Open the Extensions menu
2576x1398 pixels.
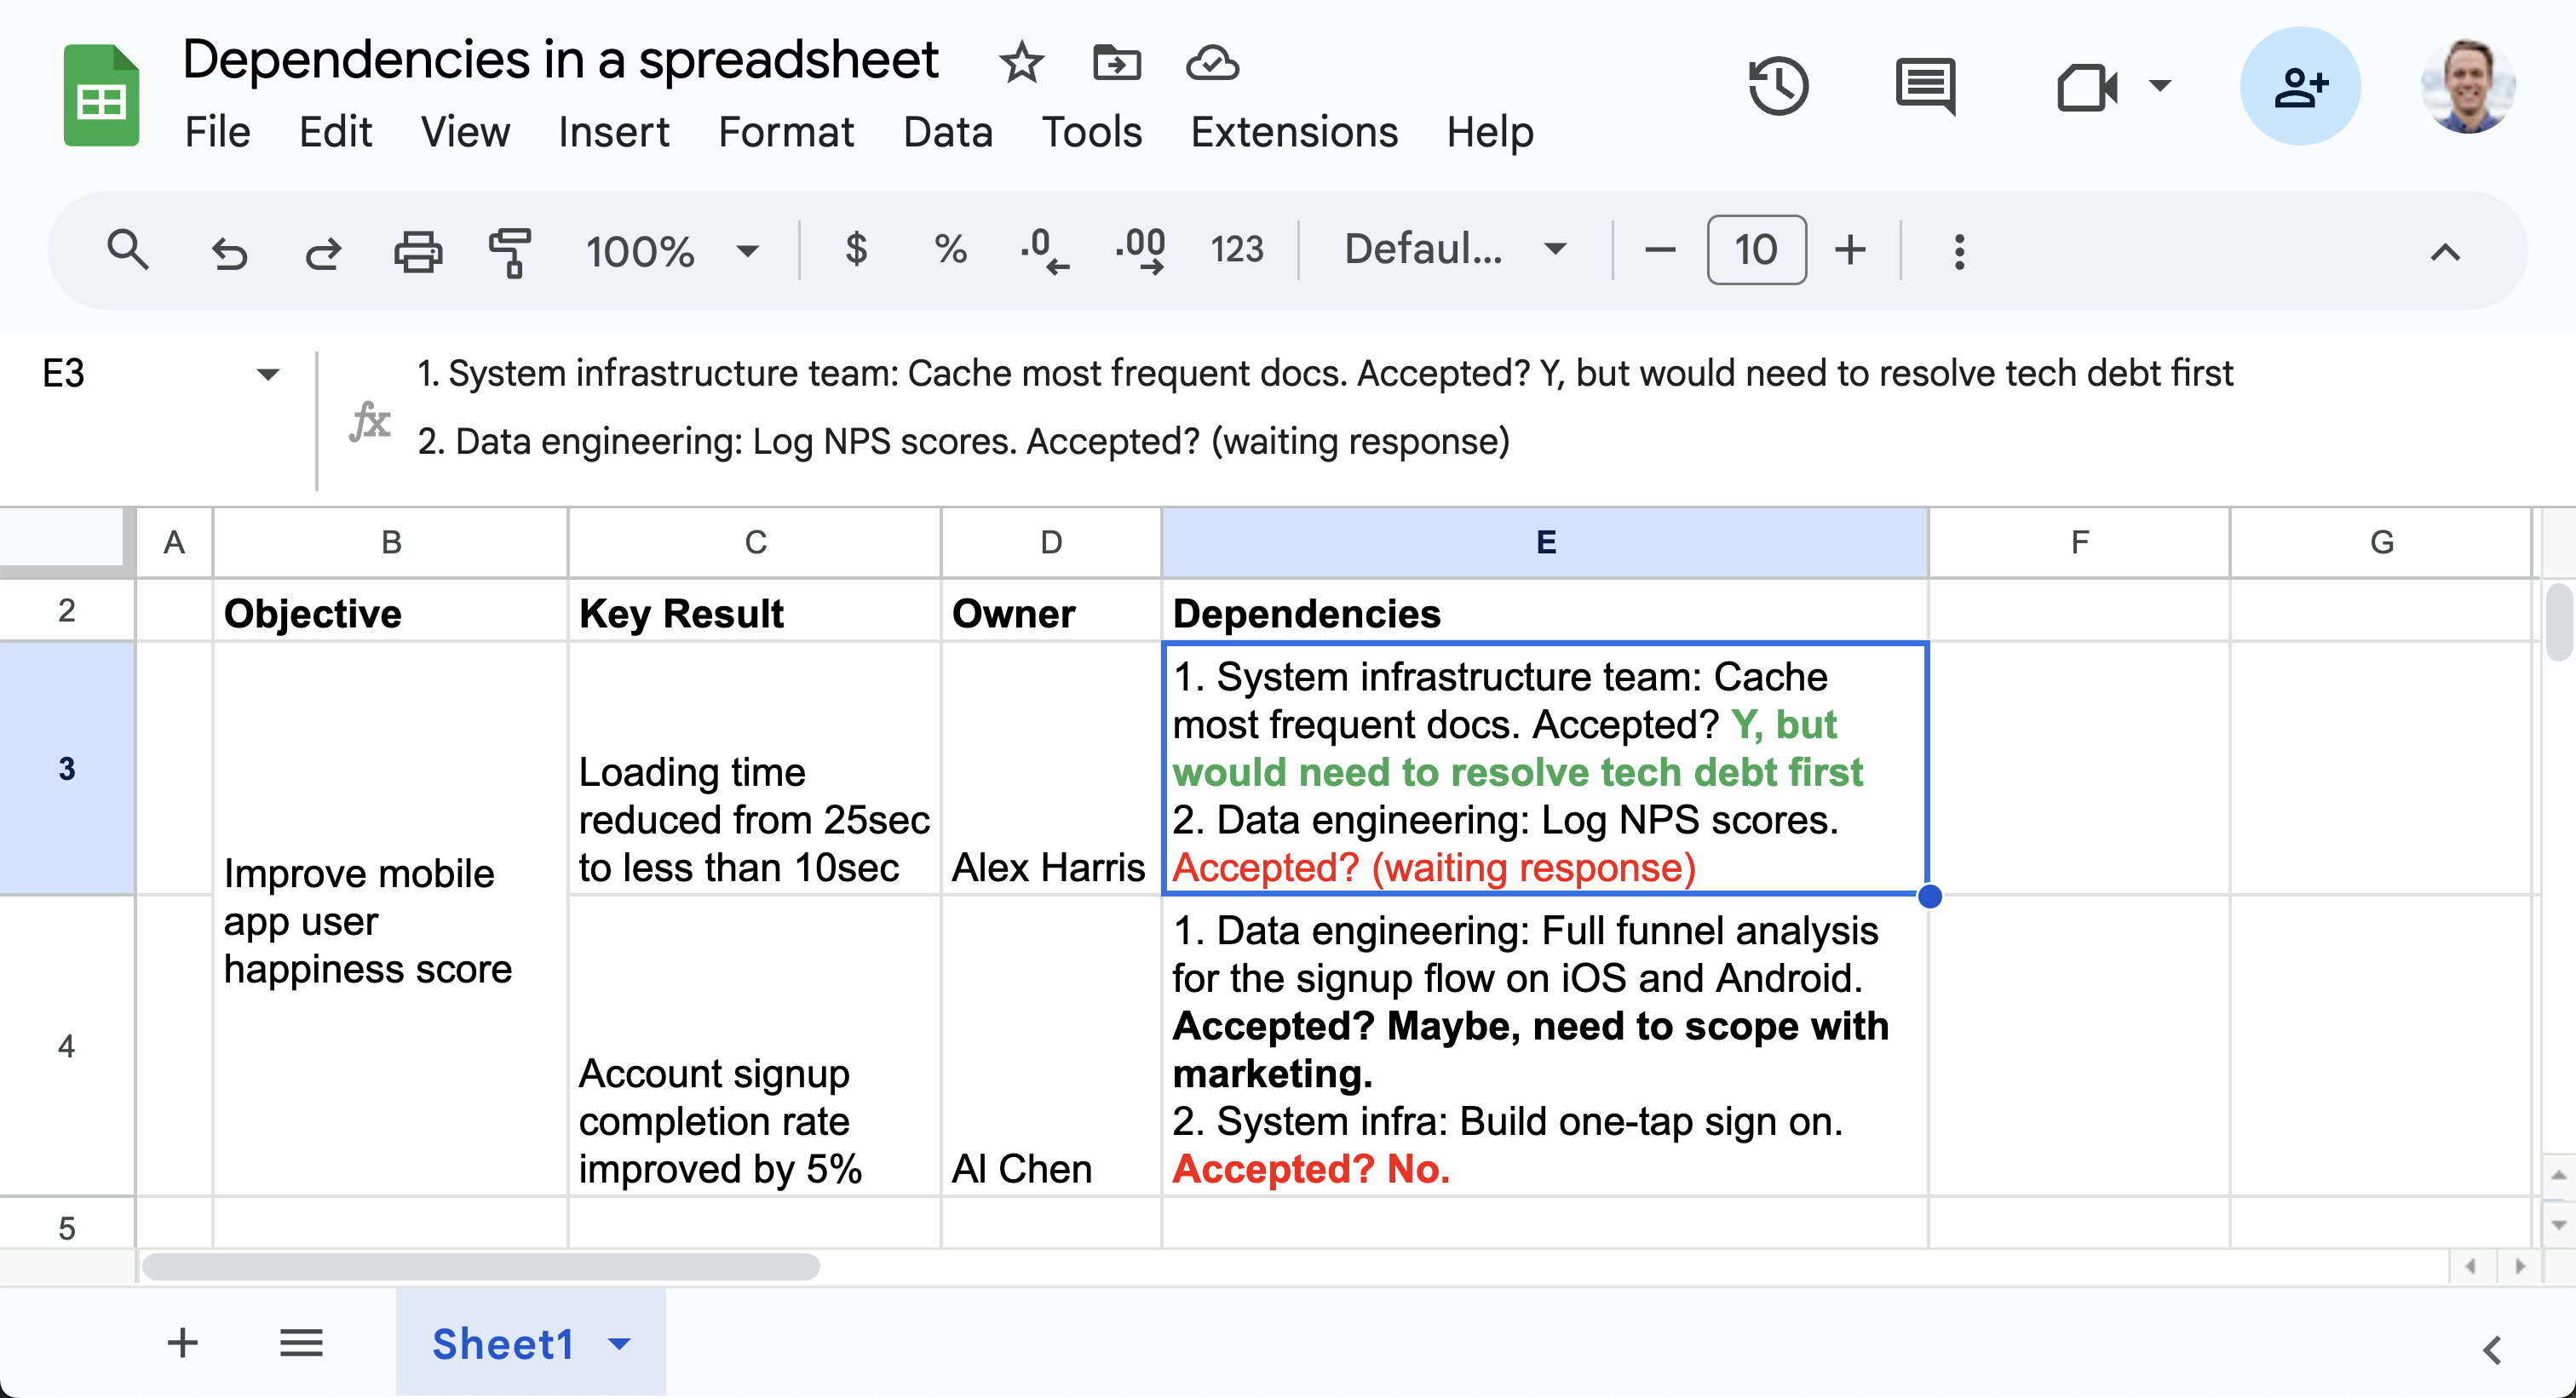1293,132
